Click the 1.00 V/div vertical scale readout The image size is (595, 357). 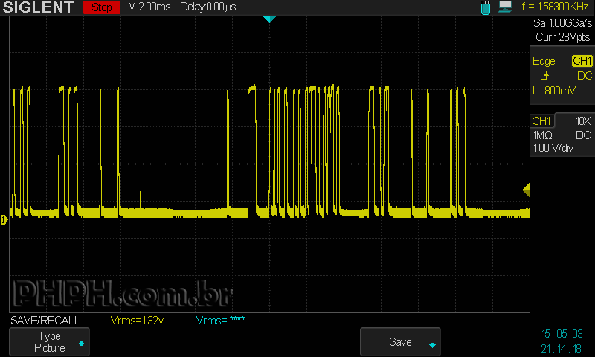pyautogui.click(x=553, y=148)
